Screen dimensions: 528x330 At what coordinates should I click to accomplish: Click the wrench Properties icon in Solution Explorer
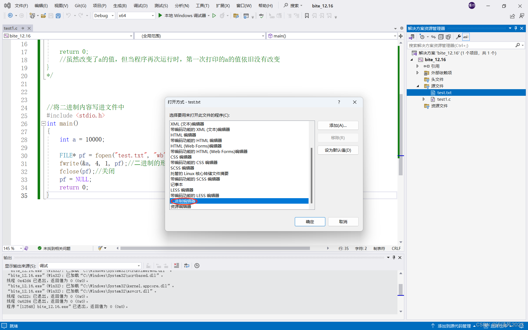(x=458, y=37)
